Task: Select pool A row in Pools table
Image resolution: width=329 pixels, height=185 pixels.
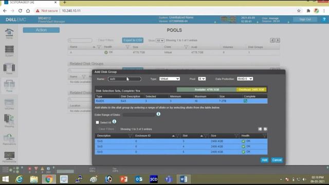Action: click(x=174, y=52)
